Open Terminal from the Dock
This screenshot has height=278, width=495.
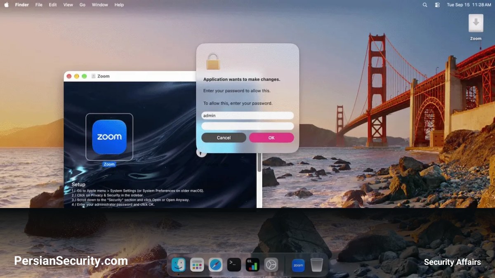[x=234, y=265]
